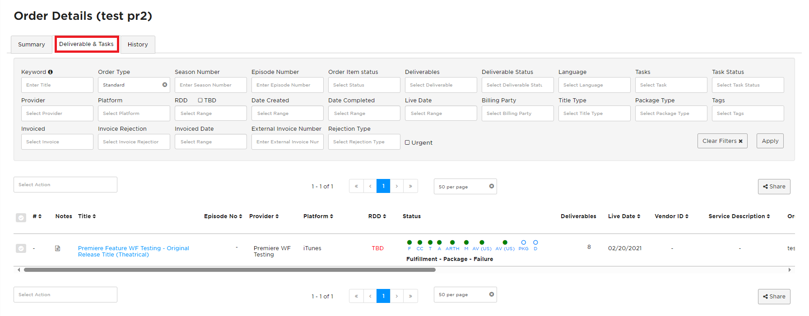Click the ARTH status dot
The height and width of the screenshot is (316, 809).
coord(452,243)
